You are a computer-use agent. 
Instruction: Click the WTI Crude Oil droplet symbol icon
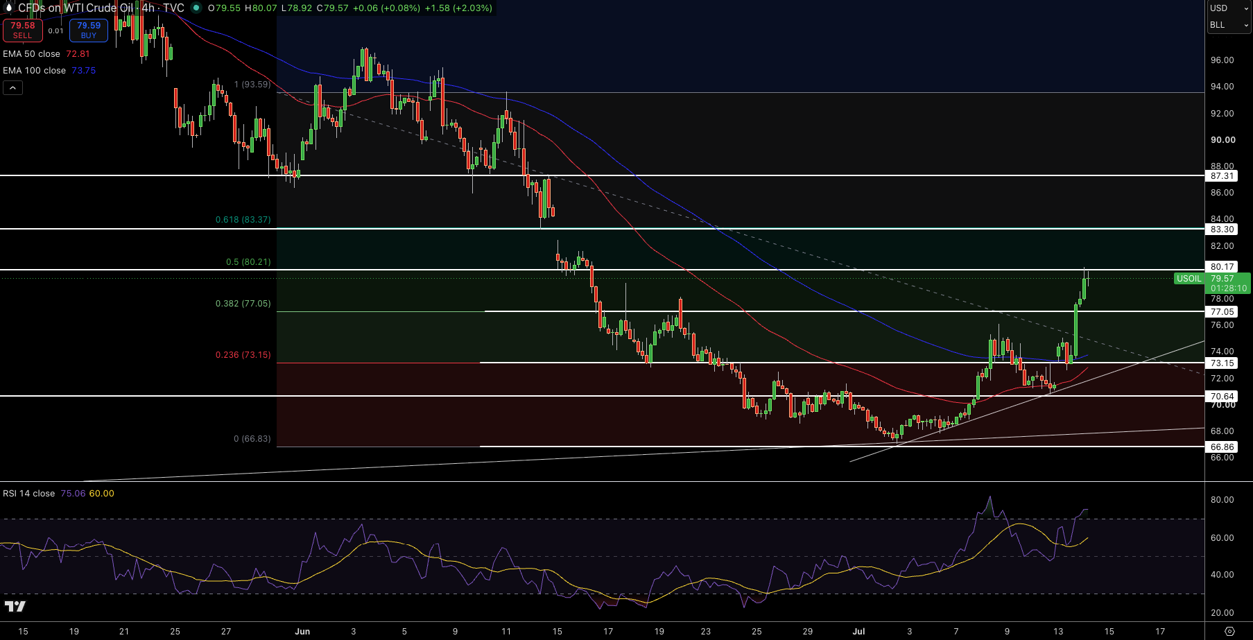click(8, 8)
